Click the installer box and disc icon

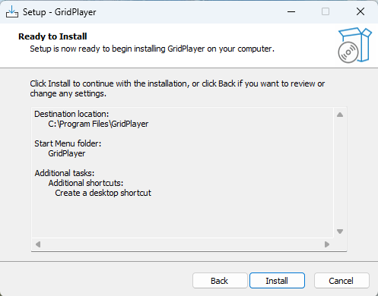click(x=354, y=45)
